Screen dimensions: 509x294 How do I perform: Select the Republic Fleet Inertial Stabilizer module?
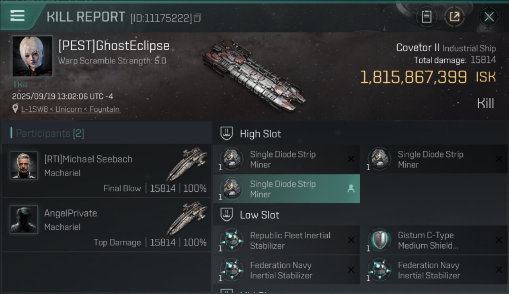point(290,240)
